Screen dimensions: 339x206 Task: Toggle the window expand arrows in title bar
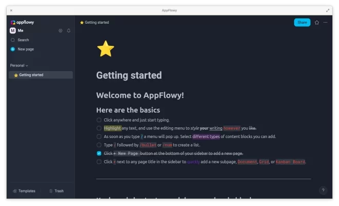click(328, 10)
